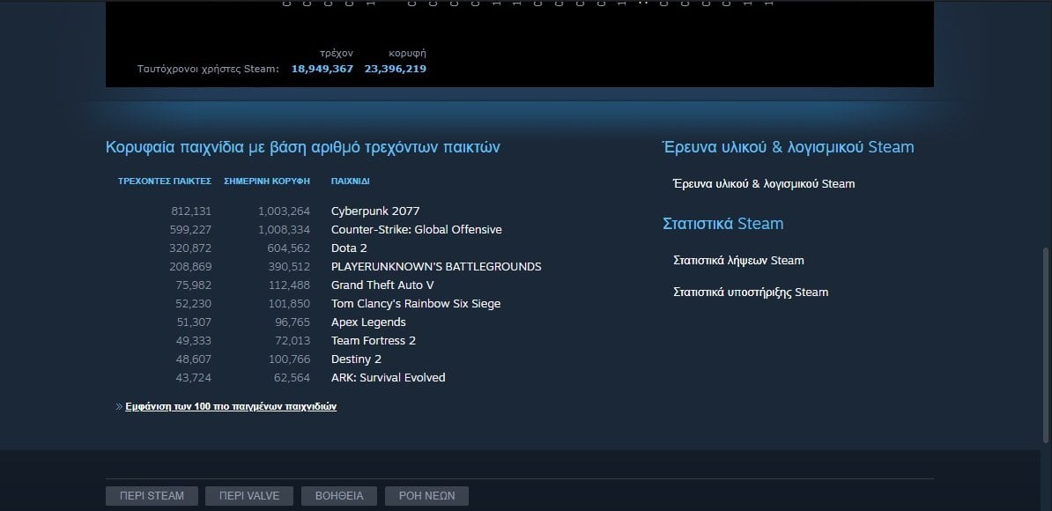Open the ΡΟΗ ΝΕΩΝ footer button
The height and width of the screenshot is (511, 1052).
click(426, 495)
